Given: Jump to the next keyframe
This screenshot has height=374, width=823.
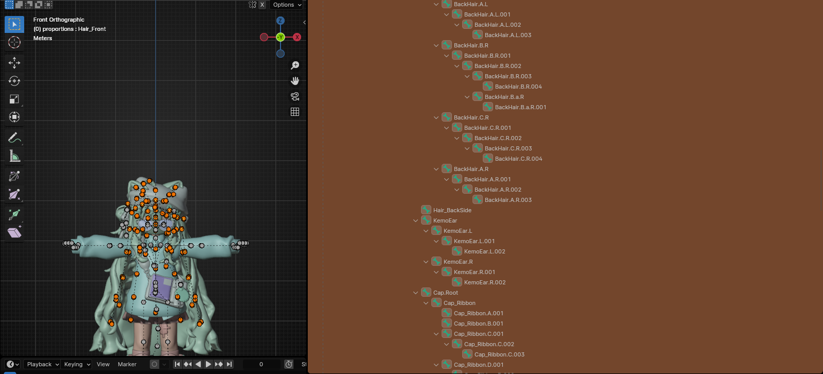Looking at the screenshot, I should 219,364.
